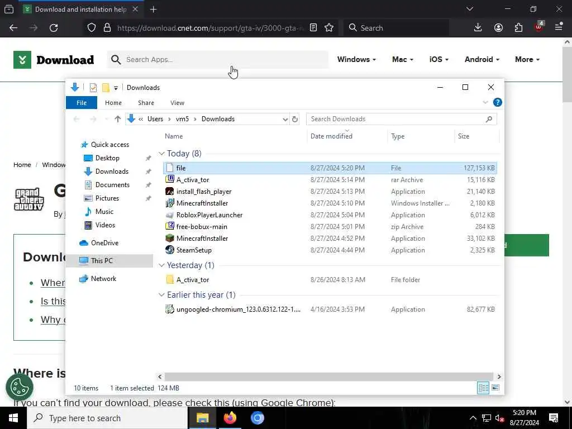The image size is (572, 429).
Task: Collapse the Yesterday (1) group
Action: click(x=161, y=265)
